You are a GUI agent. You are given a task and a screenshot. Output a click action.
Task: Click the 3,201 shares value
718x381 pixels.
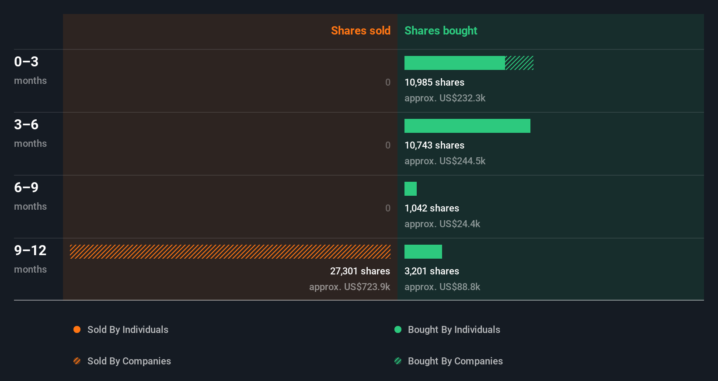pos(432,271)
